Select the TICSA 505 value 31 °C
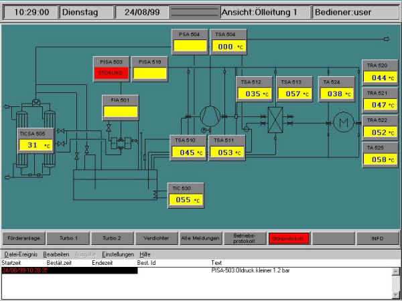Viewport: 402px width, 301px height. coord(36,145)
